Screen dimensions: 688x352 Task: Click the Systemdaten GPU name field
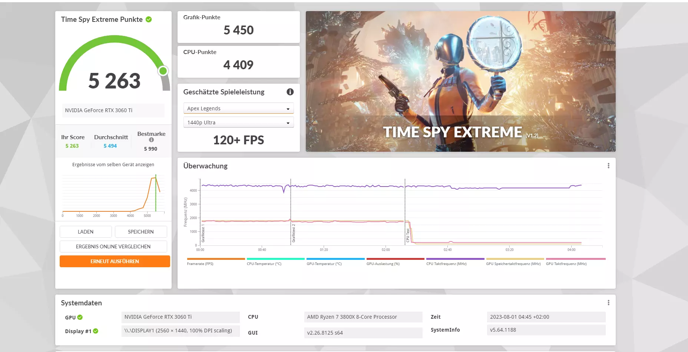pyautogui.click(x=181, y=317)
